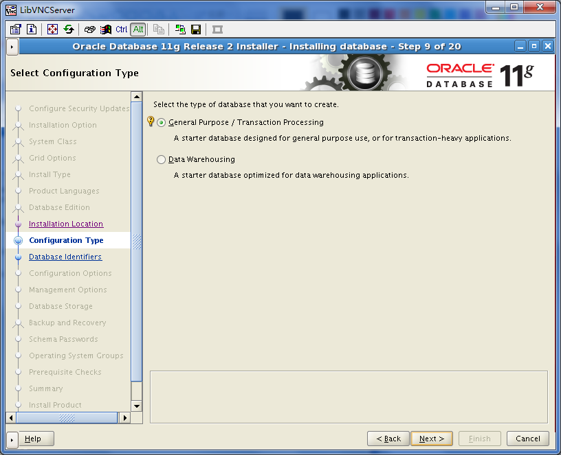Viewport: 561px width, 455px height.
Task: Select General Purpose / Transaction Processing radio
Action: click(162, 122)
